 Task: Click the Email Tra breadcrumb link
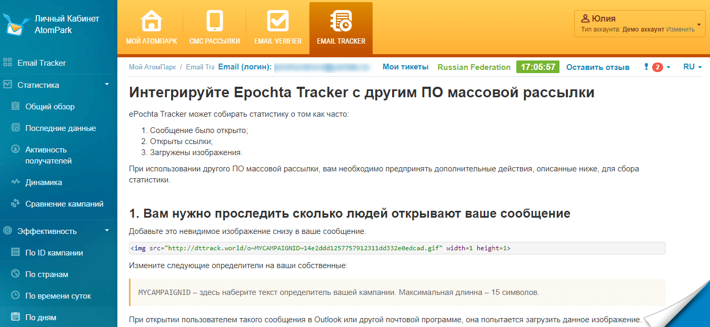click(201, 67)
